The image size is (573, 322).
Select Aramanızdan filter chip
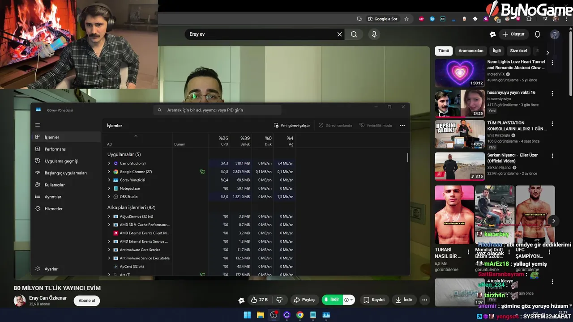click(x=471, y=51)
